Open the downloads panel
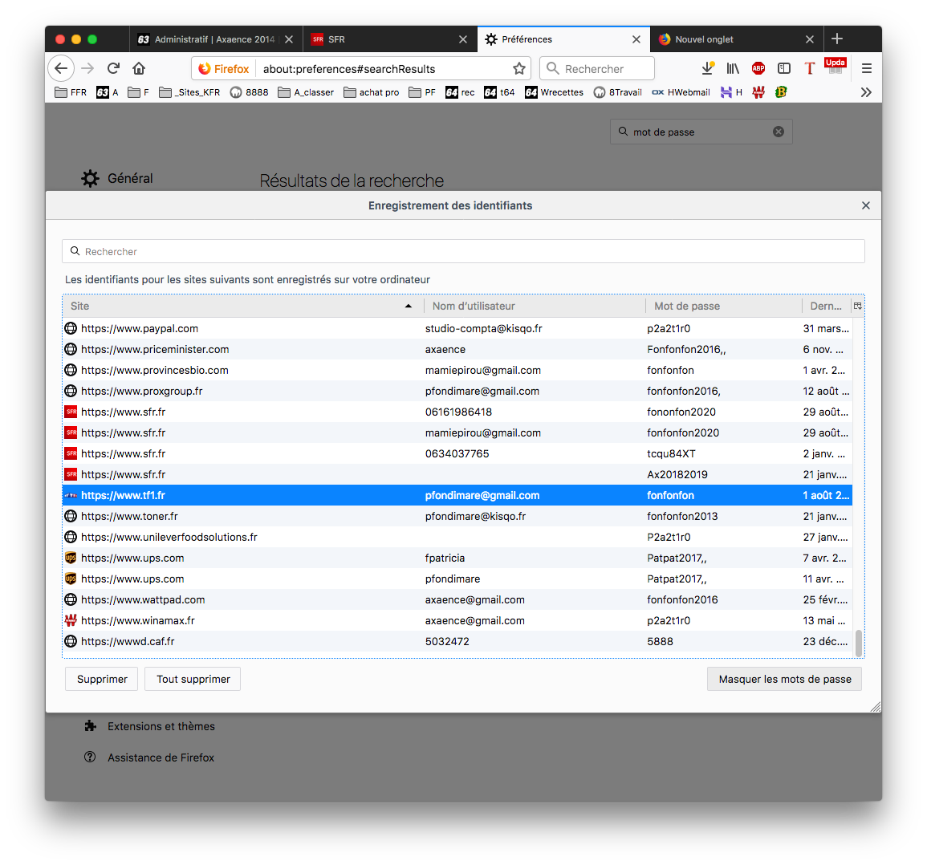This screenshot has width=927, height=865. (x=708, y=68)
